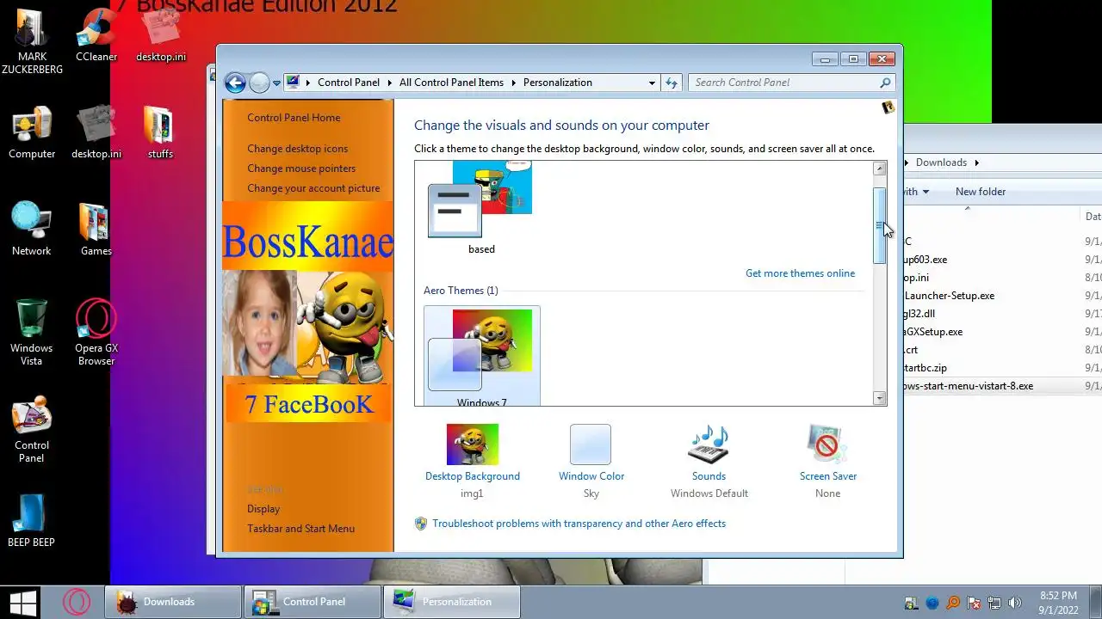This screenshot has height=619, width=1102.
Task: Click the network tray icon
Action: click(994, 603)
